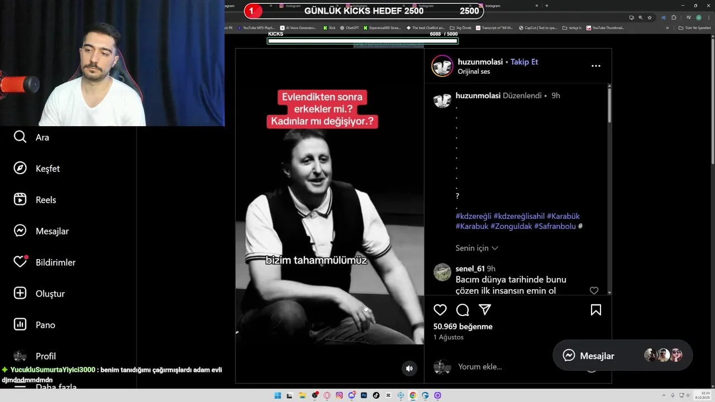The width and height of the screenshot is (715, 402).
Task: Like the post with the heart icon
Action: pyautogui.click(x=440, y=310)
